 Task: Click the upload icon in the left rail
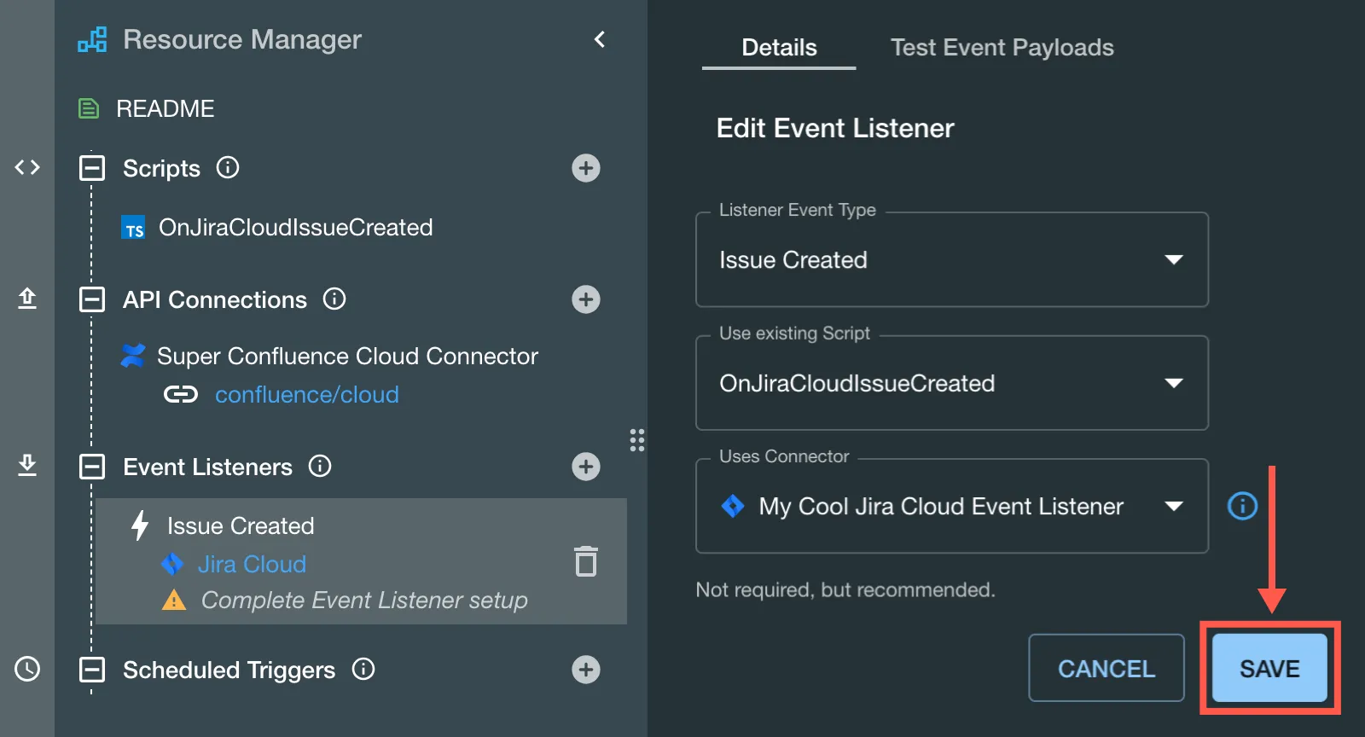[27, 299]
